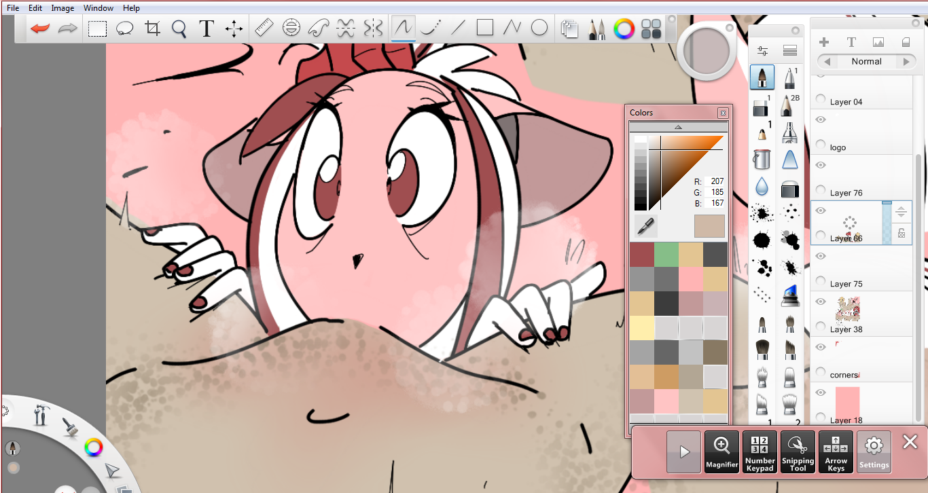The width and height of the screenshot is (928, 493).
Task: Open Layer 66 reorder handle
Action: (901, 212)
